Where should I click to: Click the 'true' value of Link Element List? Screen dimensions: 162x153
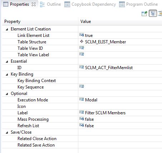pyautogui.click(x=89, y=35)
